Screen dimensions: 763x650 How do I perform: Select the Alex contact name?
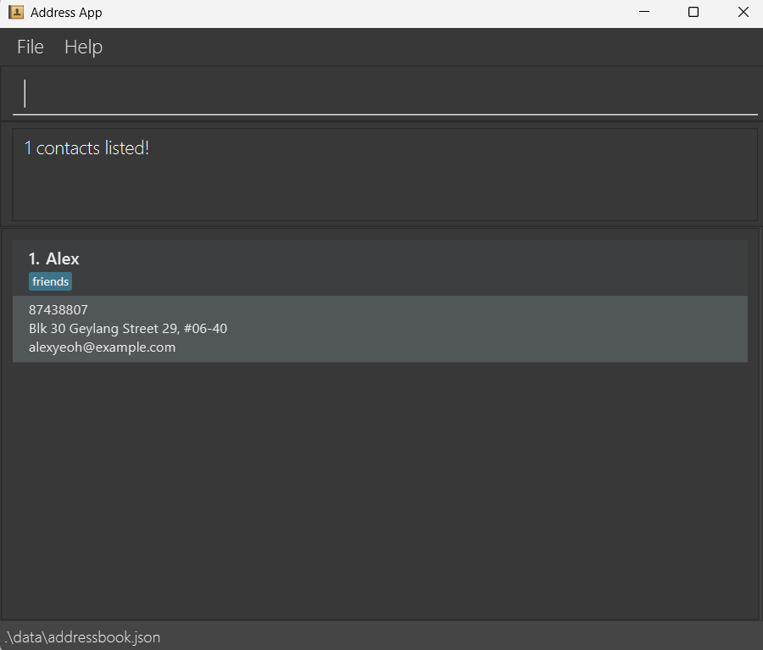pyautogui.click(x=63, y=258)
